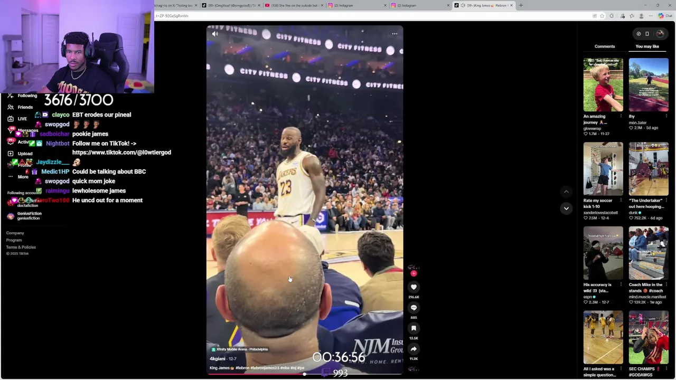
Task: Select the 'You may like' tab
Action: [x=647, y=46]
